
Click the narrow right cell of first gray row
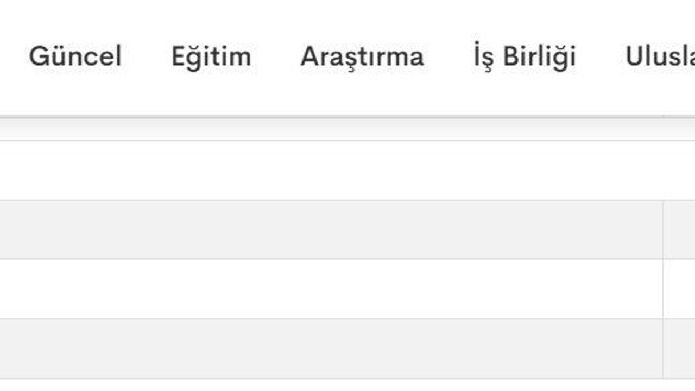pyautogui.click(x=679, y=230)
